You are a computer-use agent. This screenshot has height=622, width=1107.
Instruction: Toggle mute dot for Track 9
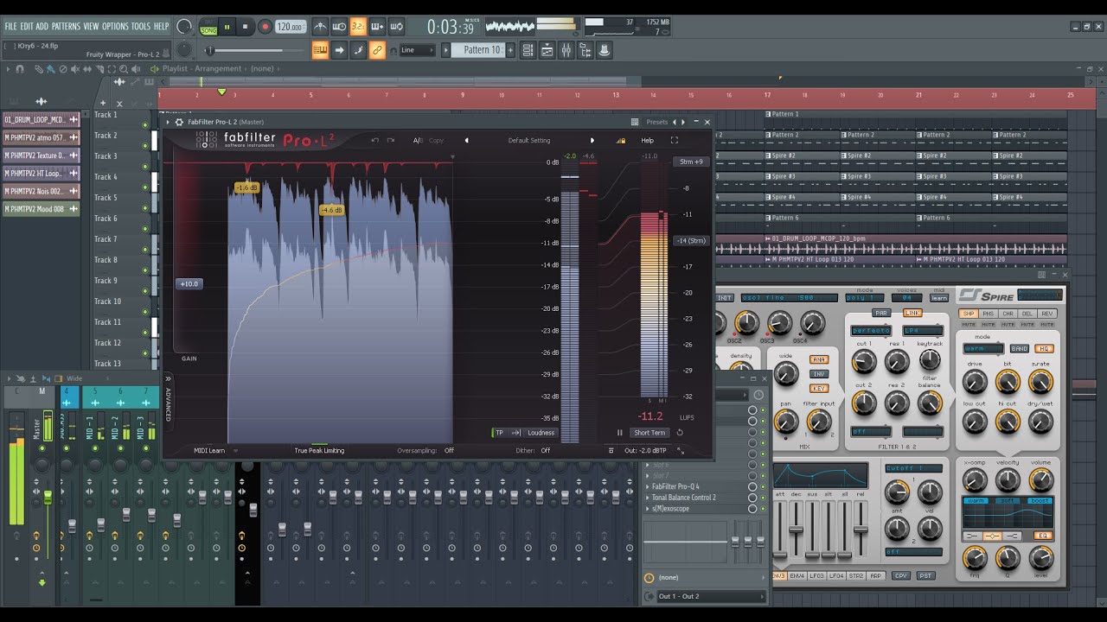pyautogui.click(x=145, y=291)
